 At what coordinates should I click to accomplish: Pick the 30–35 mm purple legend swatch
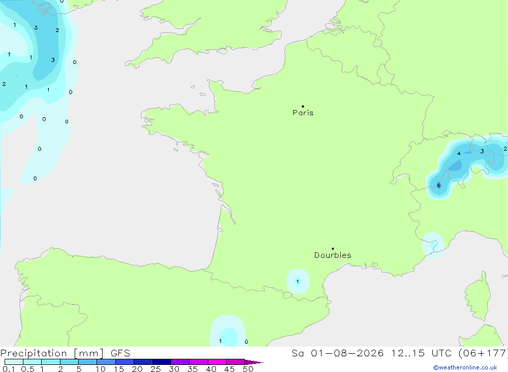(180, 362)
